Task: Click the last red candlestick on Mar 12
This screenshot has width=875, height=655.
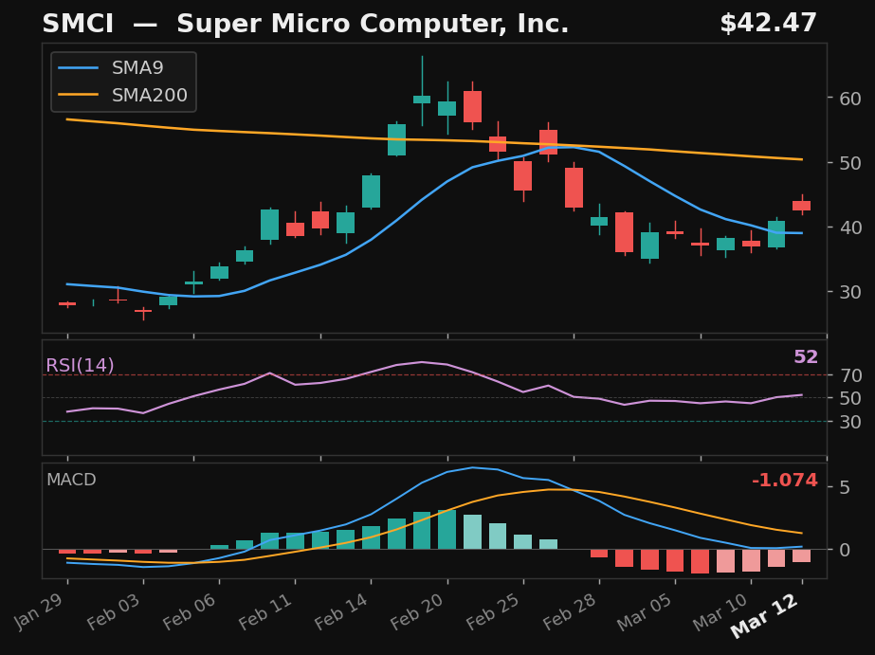Action: 802,206
